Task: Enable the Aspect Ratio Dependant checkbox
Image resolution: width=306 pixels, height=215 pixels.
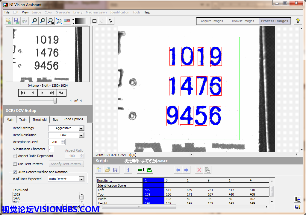Action: [15, 156]
